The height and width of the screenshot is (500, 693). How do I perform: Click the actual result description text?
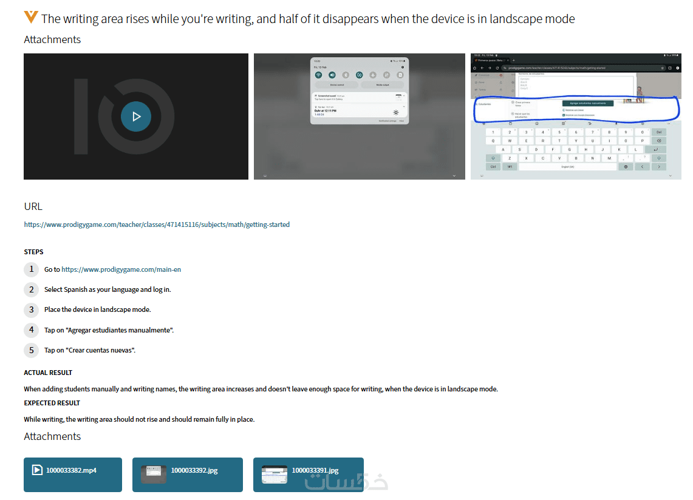tap(261, 389)
